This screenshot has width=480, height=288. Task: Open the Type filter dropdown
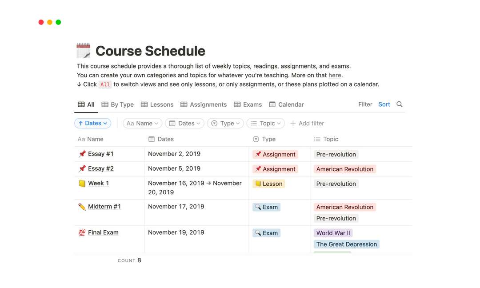(x=225, y=123)
